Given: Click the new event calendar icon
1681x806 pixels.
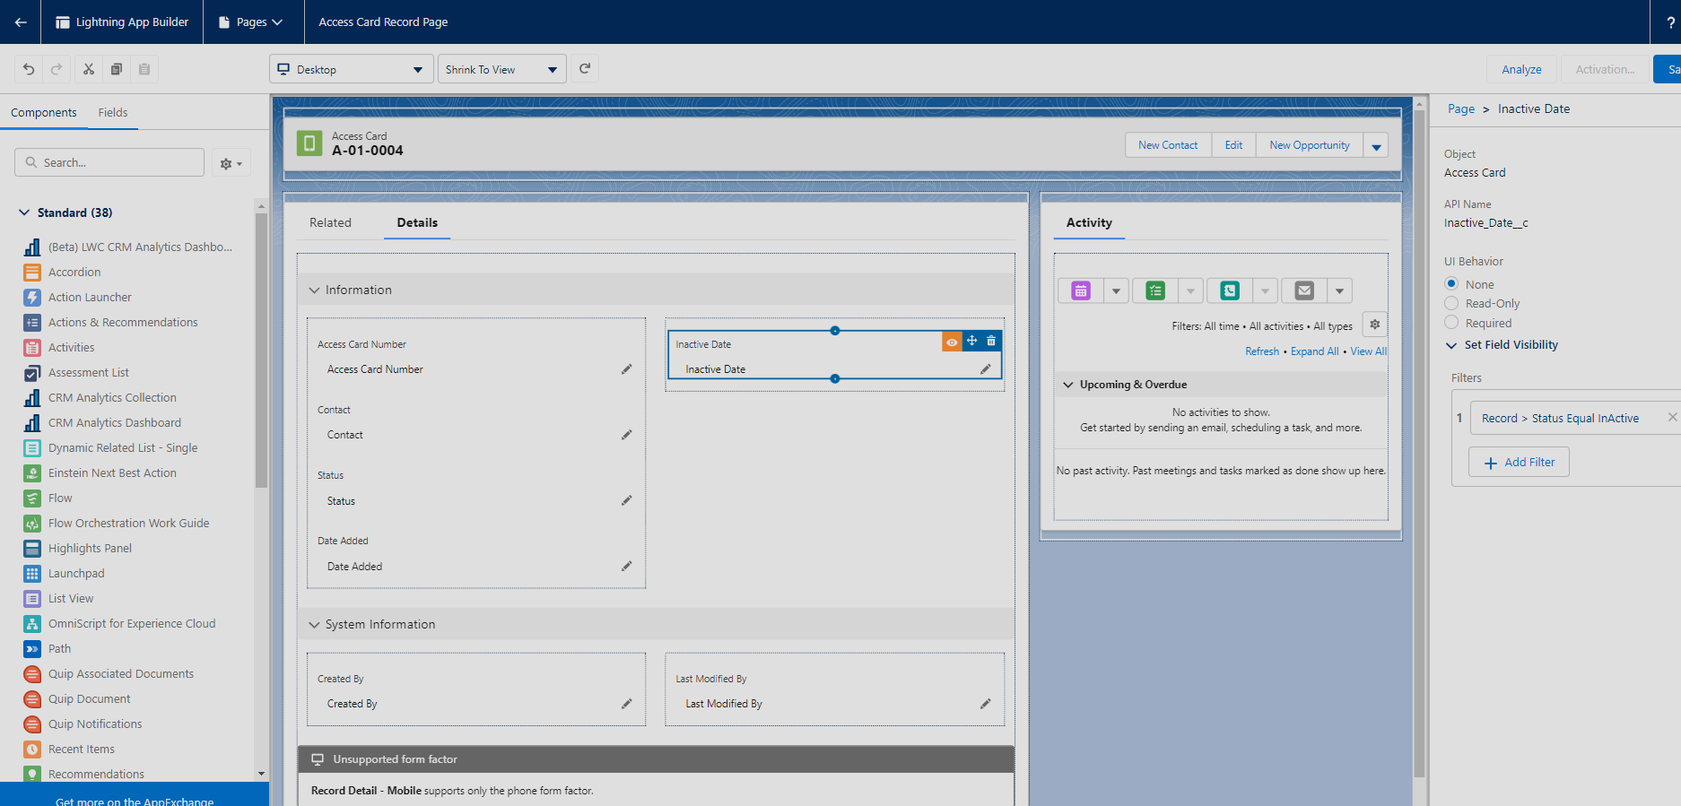Looking at the screenshot, I should (1081, 290).
